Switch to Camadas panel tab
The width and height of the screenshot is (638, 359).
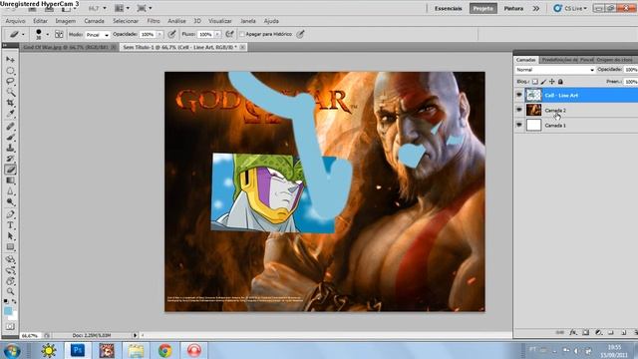click(526, 60)
